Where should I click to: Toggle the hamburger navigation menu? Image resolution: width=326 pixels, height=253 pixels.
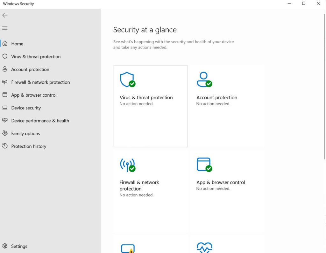(x=5, y=28)
